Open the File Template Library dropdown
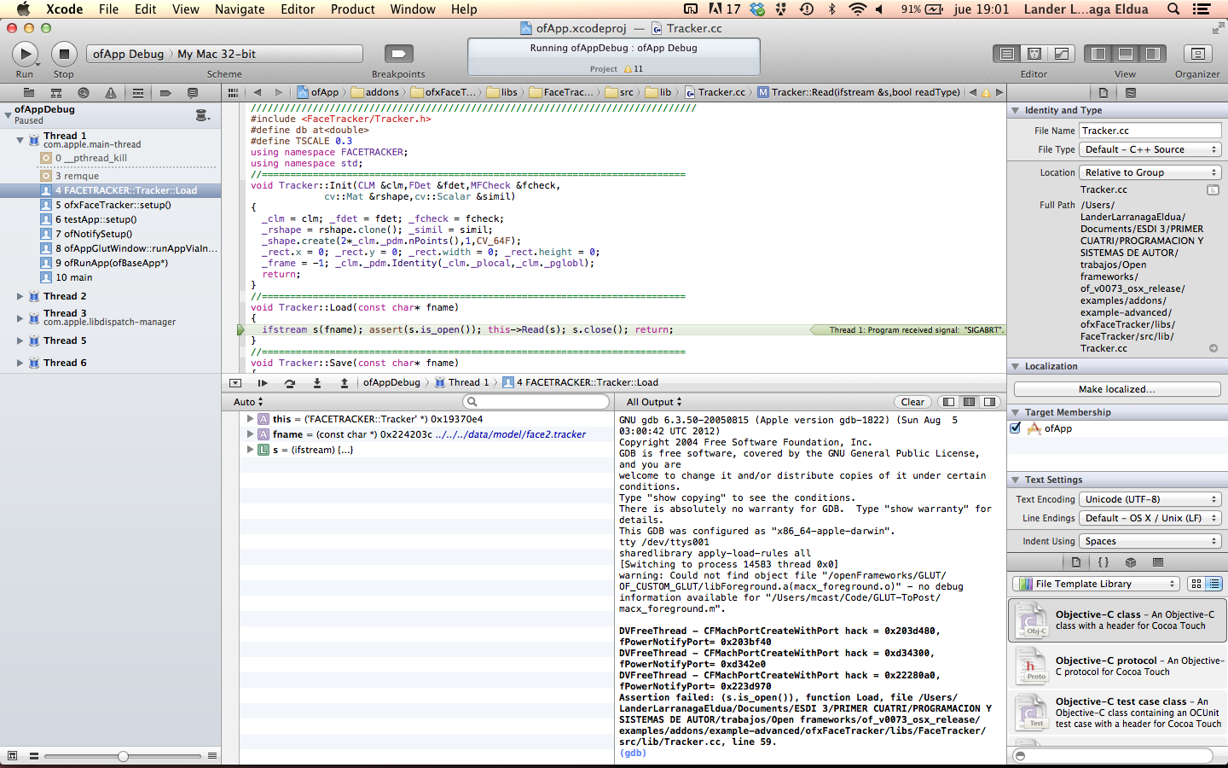The height and width of the screenshot is (768, 1228). tap(1096, 584)
